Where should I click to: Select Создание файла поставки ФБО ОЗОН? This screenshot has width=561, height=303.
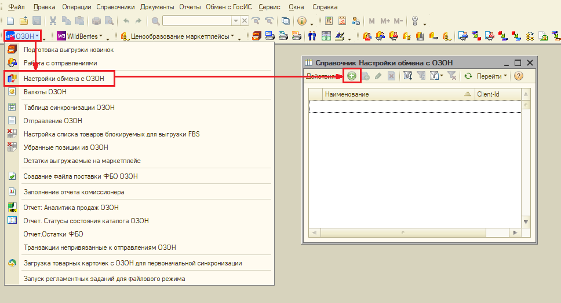(139, 176)
